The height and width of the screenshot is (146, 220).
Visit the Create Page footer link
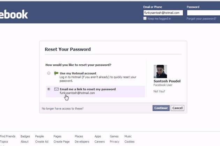coord(61,142)
